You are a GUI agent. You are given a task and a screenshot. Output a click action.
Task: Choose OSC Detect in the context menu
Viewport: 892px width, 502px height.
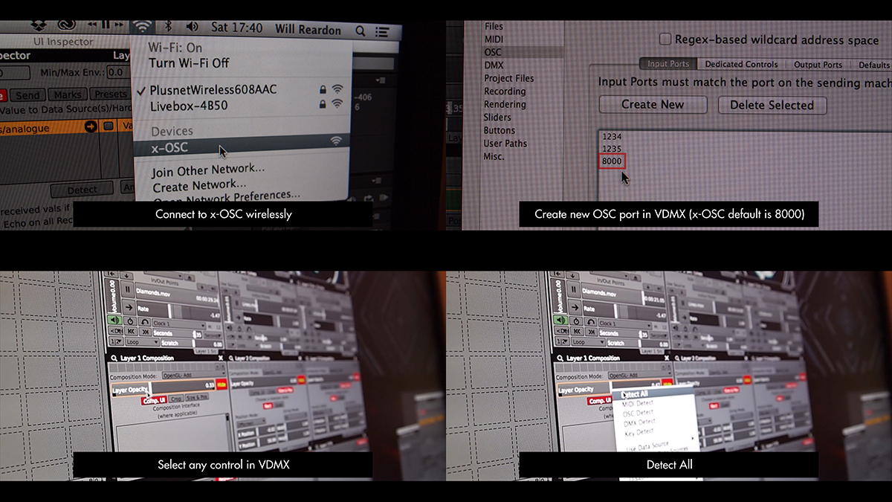coord(638,413)
